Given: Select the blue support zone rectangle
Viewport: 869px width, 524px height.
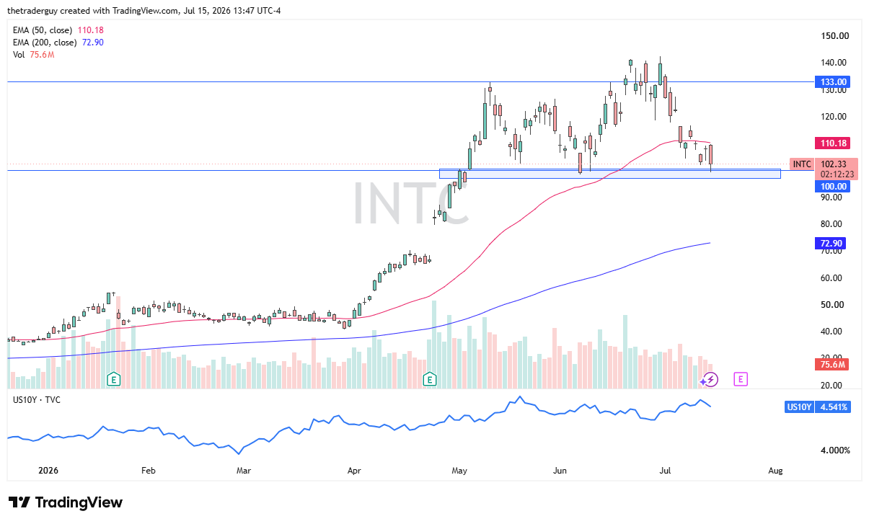Looking at the screenshot, I should point(610,174).
